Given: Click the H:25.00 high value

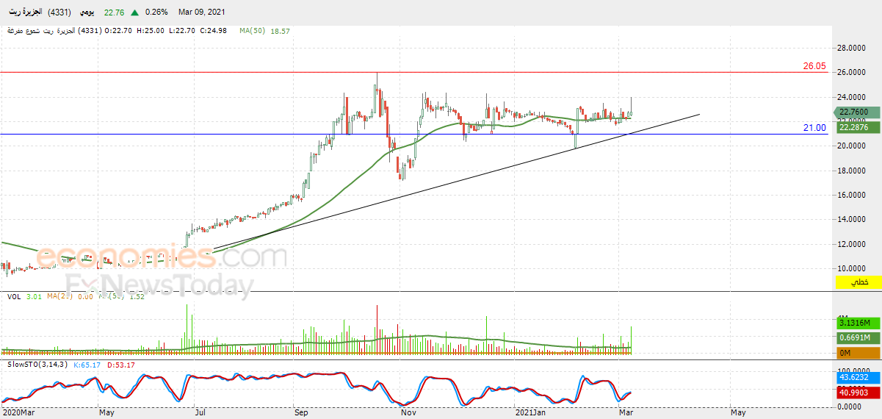Looking at the screenshot, I should click(x=151, y=31).
